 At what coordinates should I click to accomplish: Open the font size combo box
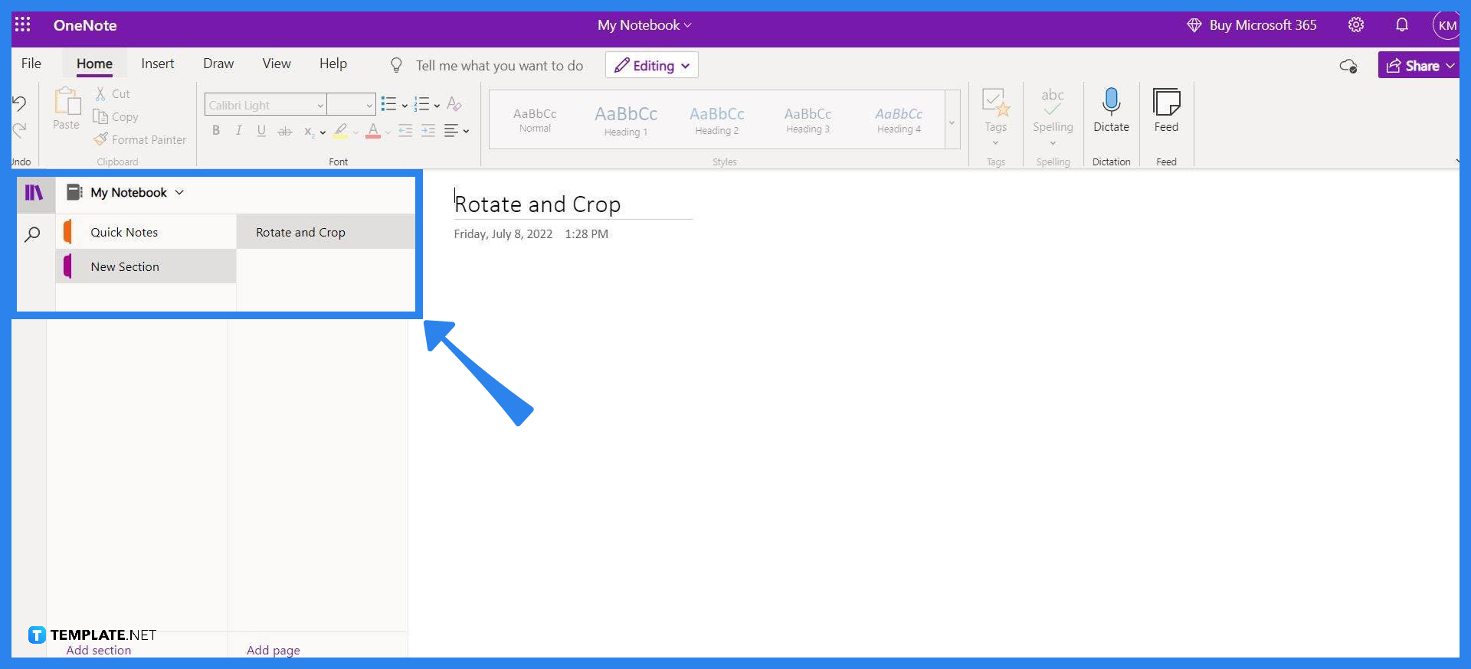click(351, 105)
